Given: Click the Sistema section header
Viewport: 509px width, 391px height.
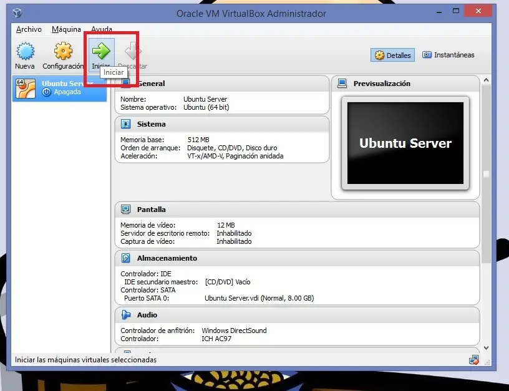Looking at the screenshot, I should coord(222,124).
